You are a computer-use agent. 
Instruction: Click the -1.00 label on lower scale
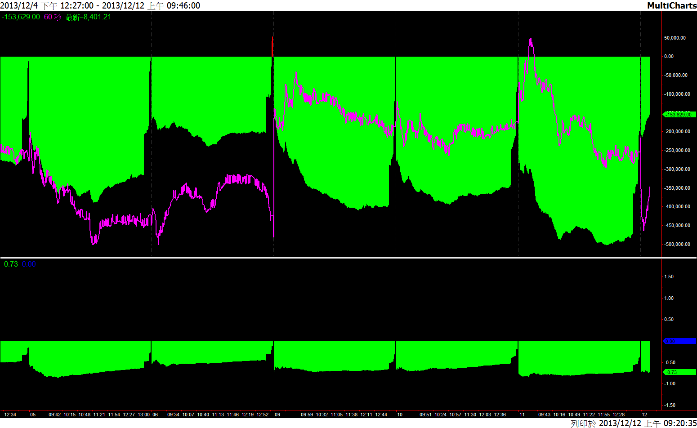pos(670,383)
